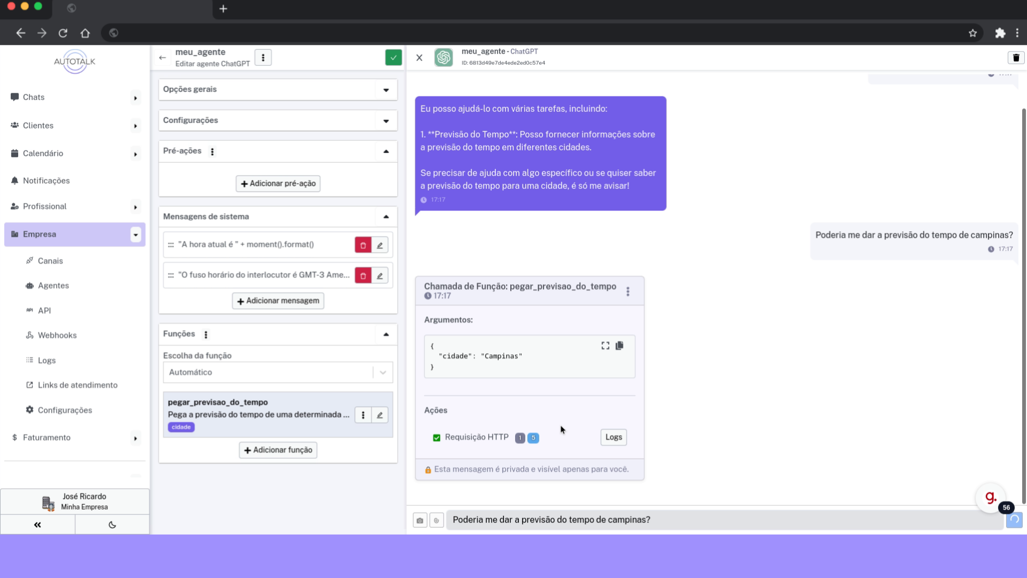1027x578 pixels.
Task: Open pegar_previsao_do_tempo function options menu
Action: pyautogui.click(x=363, y=415)
